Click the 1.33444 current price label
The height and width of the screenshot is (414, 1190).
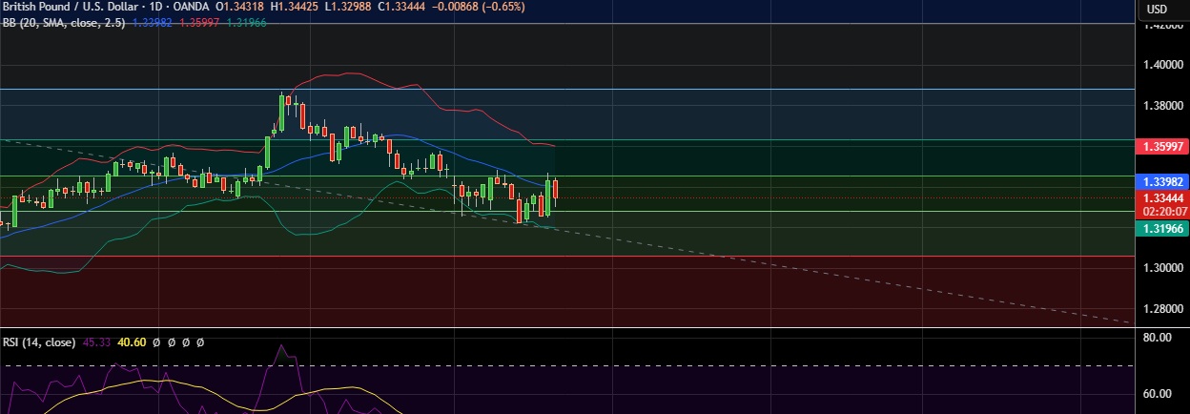tap(1161, 197)
